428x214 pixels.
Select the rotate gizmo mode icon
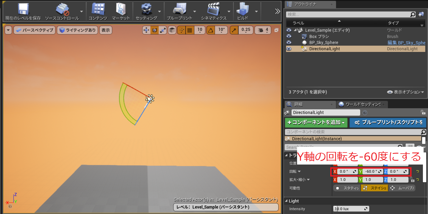[x=155, y=30]
